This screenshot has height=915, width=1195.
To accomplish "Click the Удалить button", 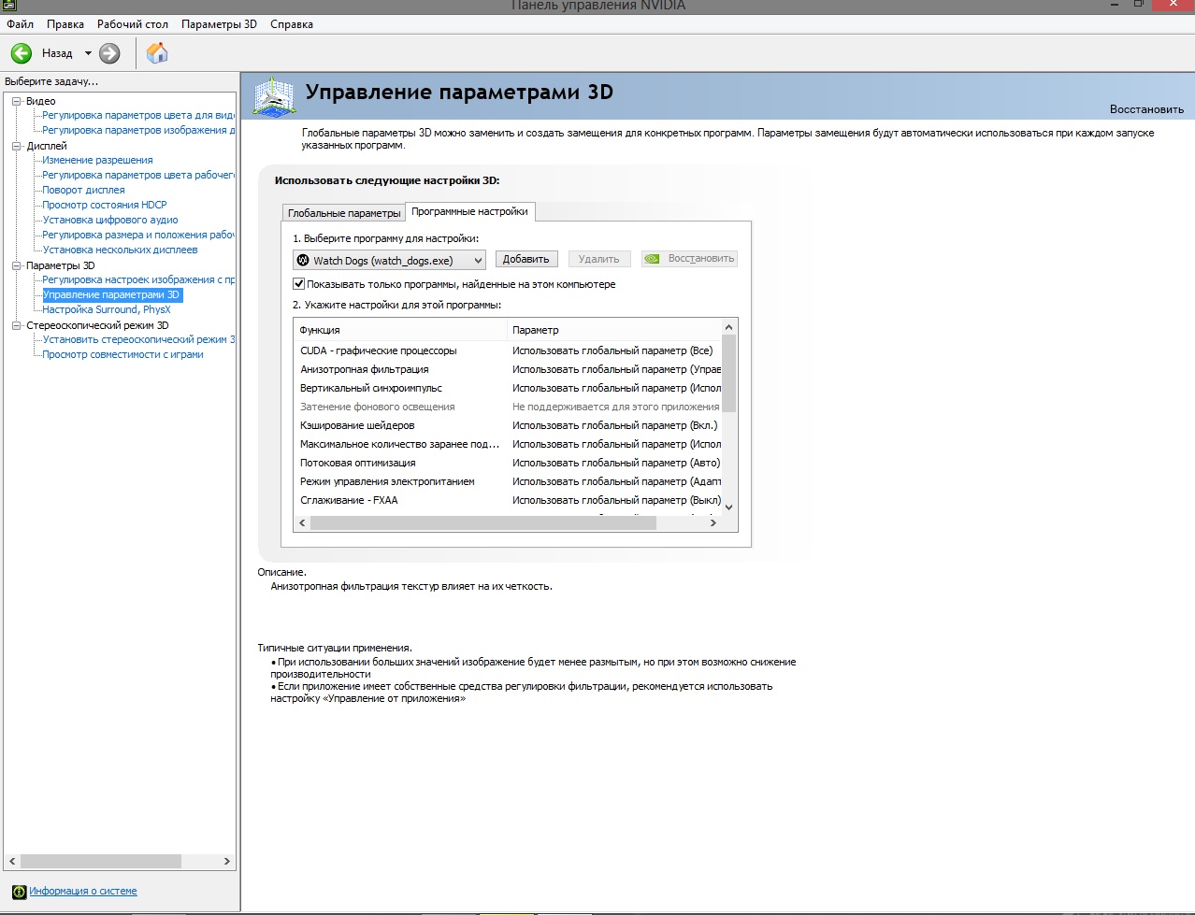I will (599, 259).
